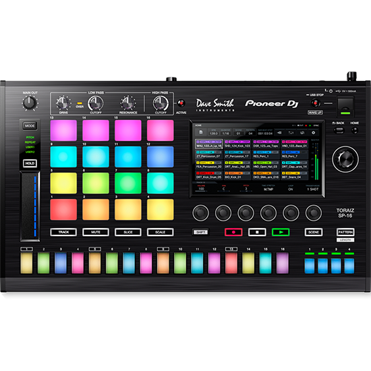Hit the green play button
371x371 pixels.
[281, 232]
